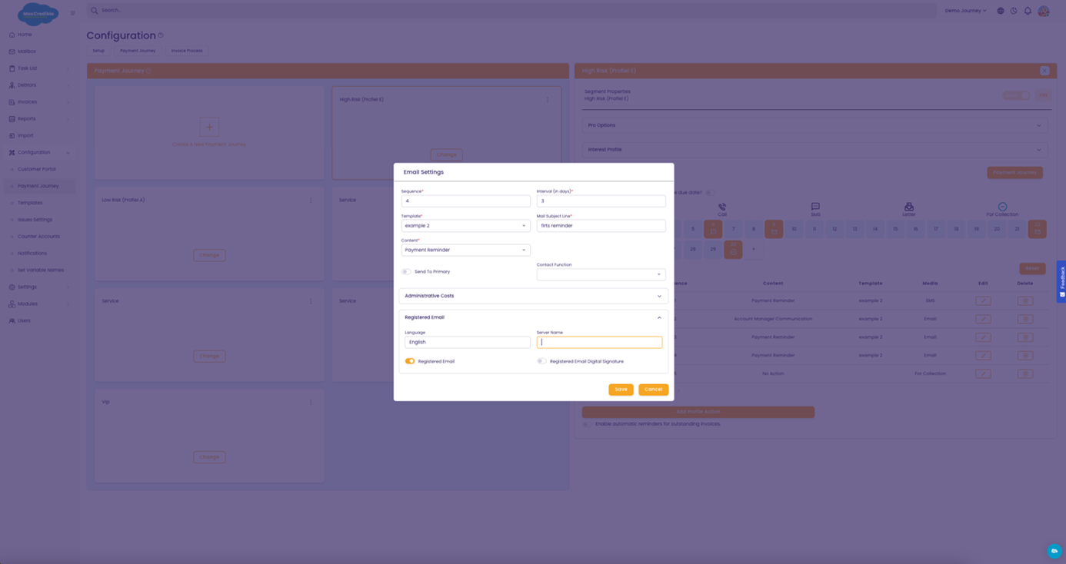The image size is (1066, 564).
Task: Enable Registered Email Digital Signature toggle
Action: click(541, 361)
